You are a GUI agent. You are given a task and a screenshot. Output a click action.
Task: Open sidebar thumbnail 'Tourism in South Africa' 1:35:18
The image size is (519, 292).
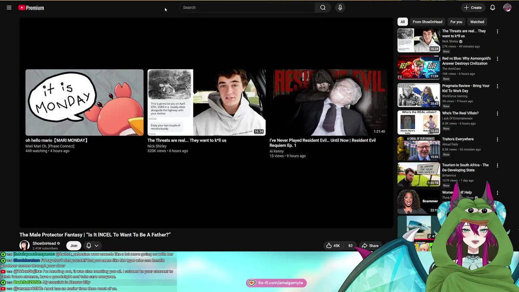tap(418, 174)
